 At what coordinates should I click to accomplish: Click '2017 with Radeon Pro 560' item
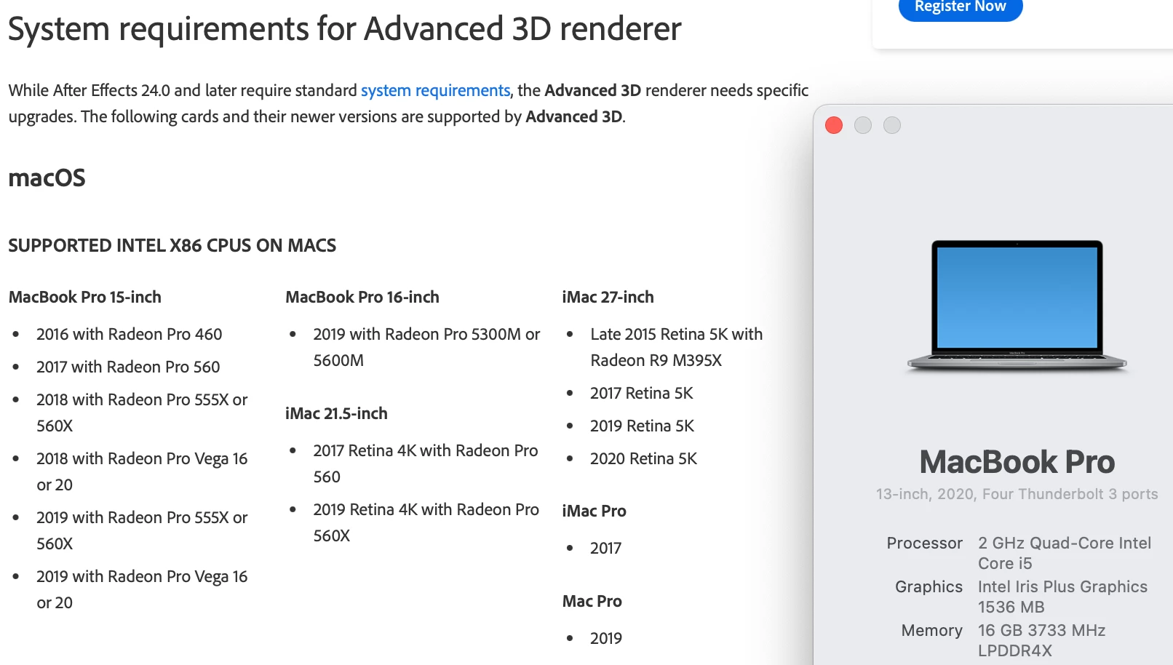(x=128, y=367)
